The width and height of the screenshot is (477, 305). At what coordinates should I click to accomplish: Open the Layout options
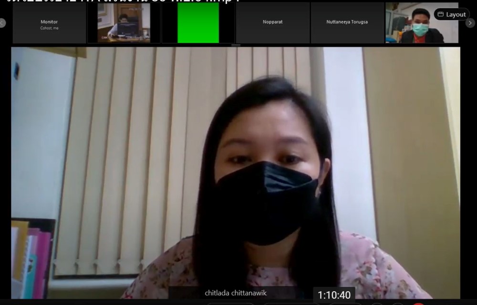[451, 14]
